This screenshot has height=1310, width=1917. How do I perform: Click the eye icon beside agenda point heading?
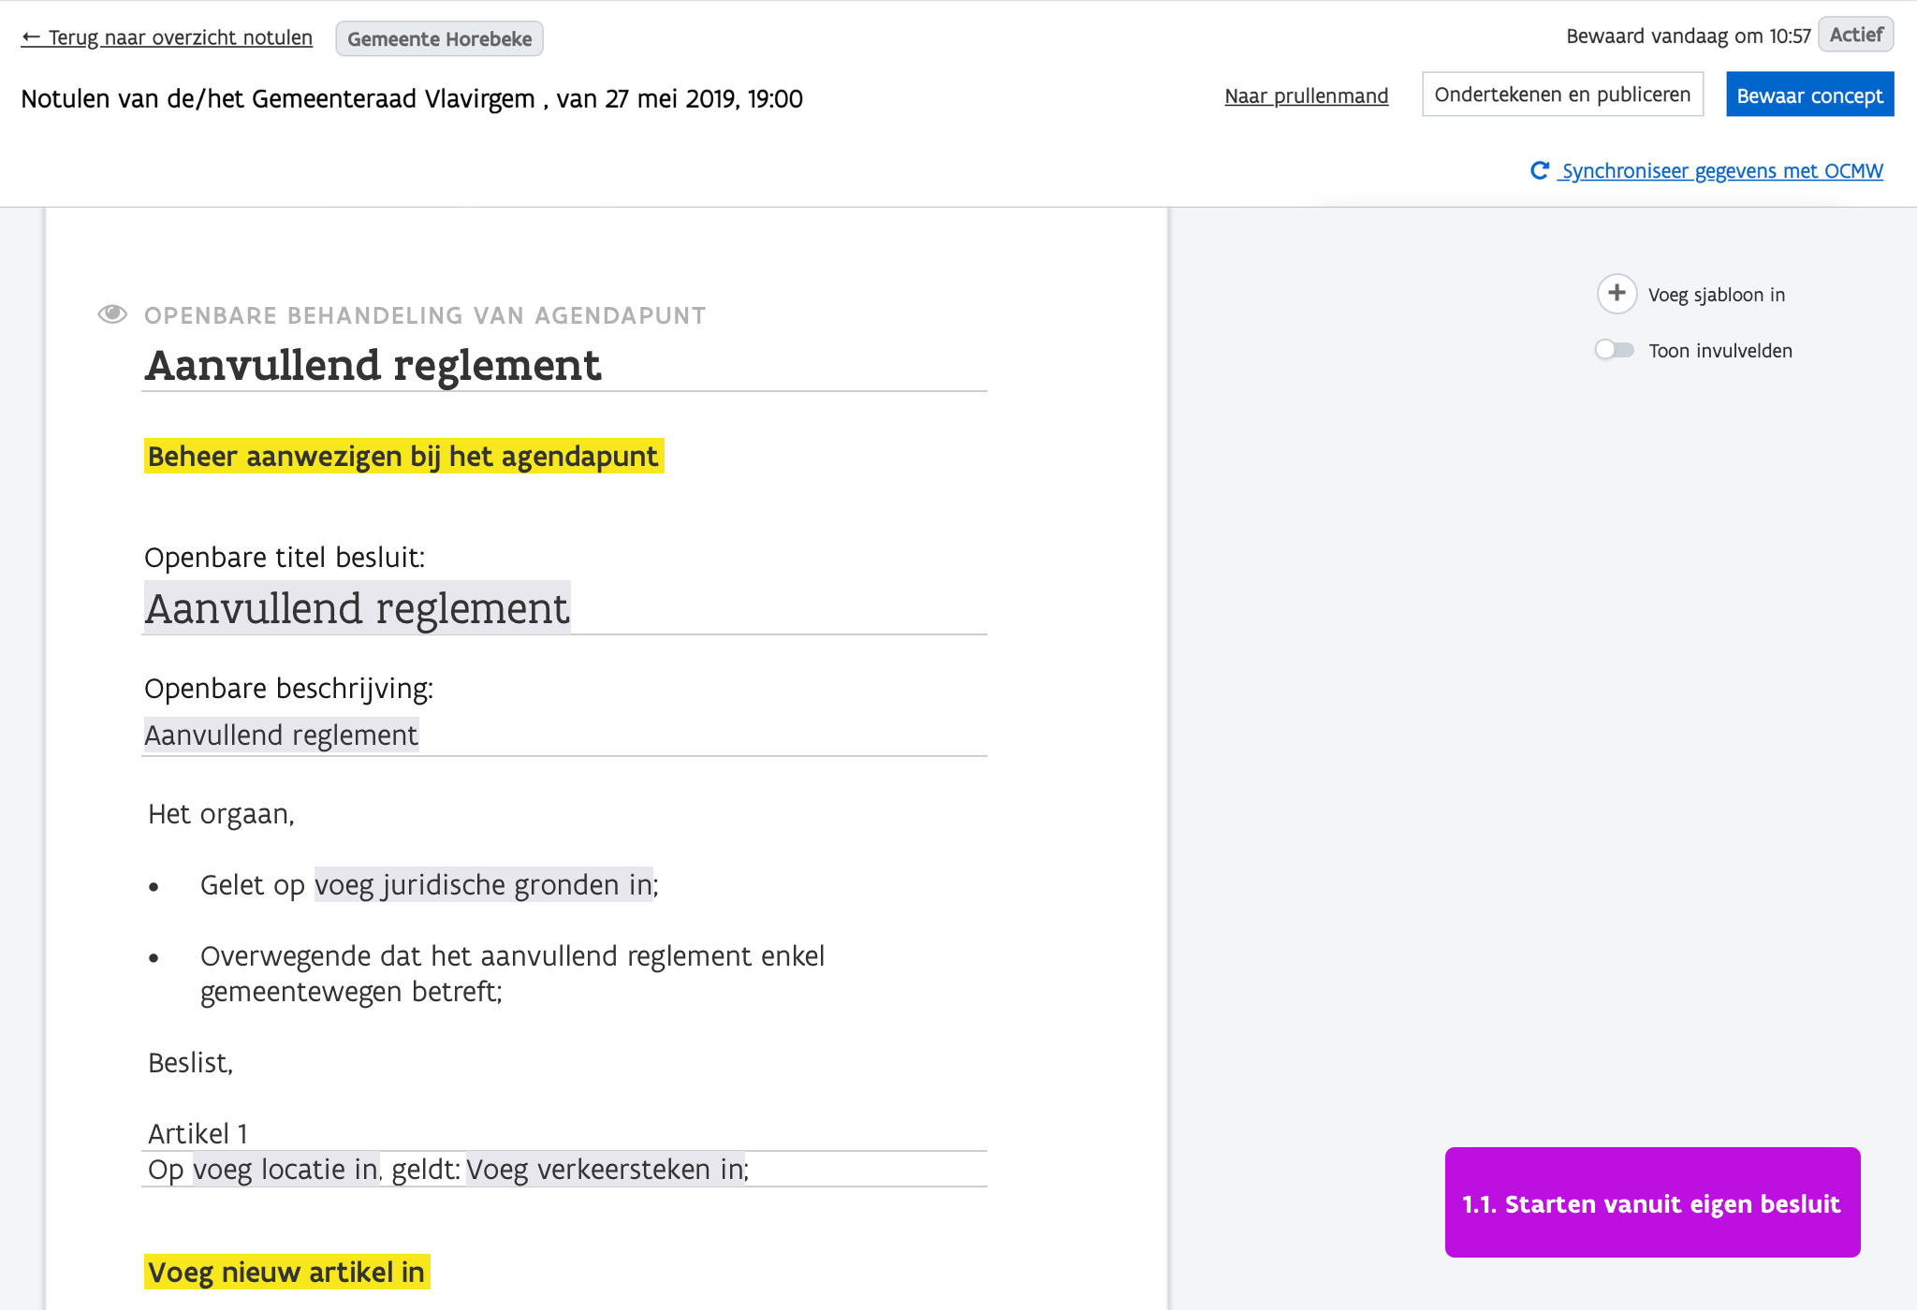(x=112, y=314)
